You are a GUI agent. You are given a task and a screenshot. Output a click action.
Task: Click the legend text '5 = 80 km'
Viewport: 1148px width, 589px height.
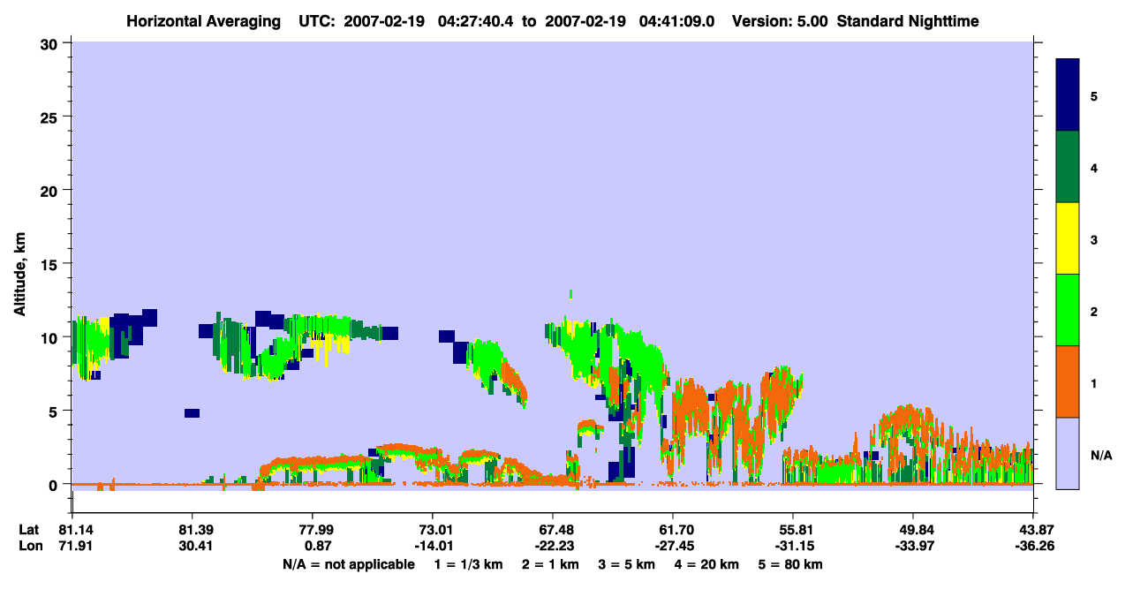coord(790,564)
